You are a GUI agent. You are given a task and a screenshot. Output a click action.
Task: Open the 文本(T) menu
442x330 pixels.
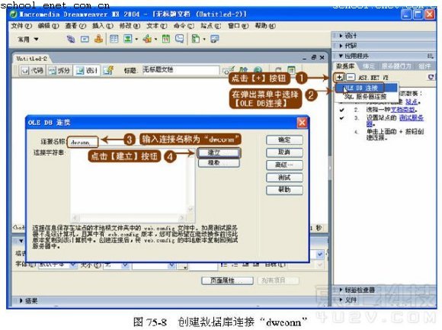click(157, 26)
